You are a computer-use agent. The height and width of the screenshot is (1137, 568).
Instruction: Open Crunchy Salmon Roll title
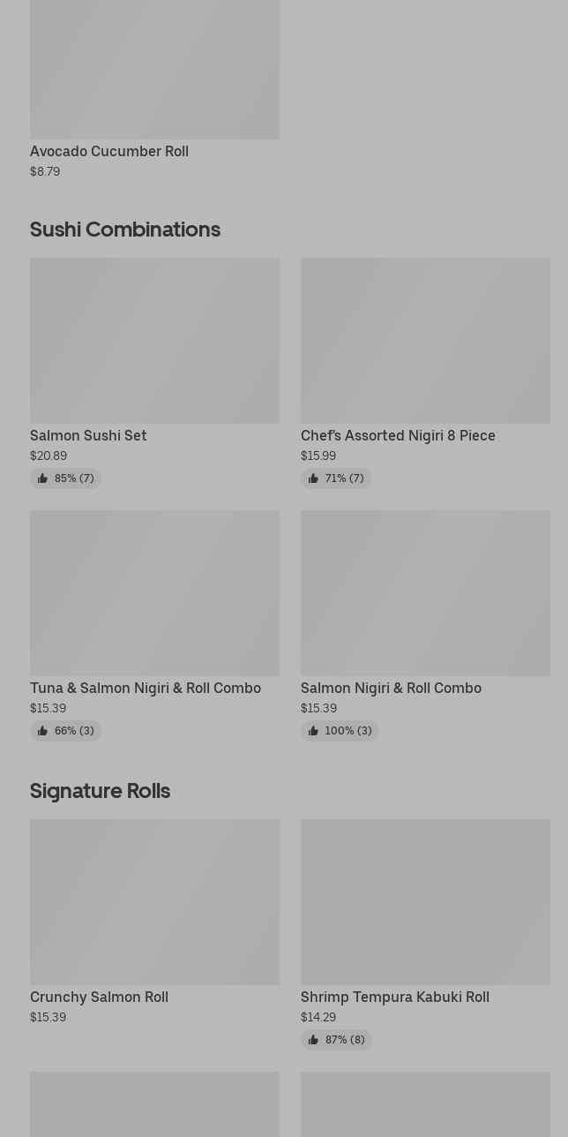click(99, 997)
